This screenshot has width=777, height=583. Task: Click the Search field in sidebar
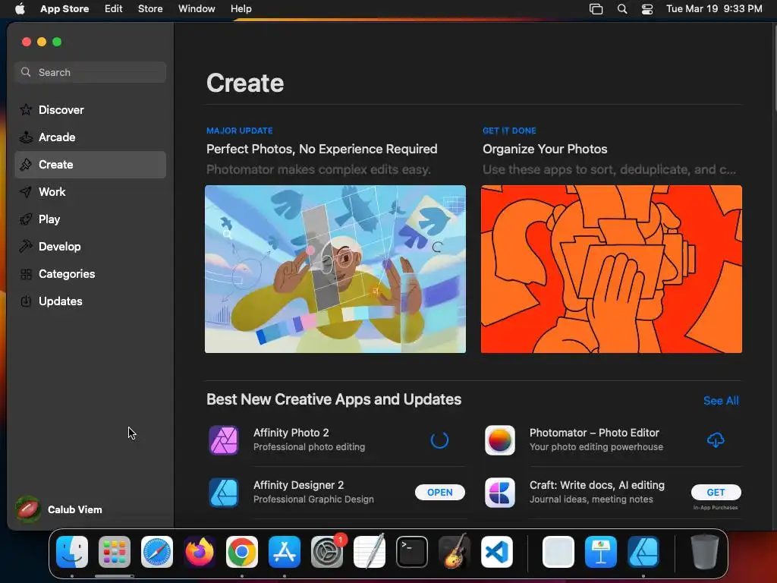[x=90, y=72]
